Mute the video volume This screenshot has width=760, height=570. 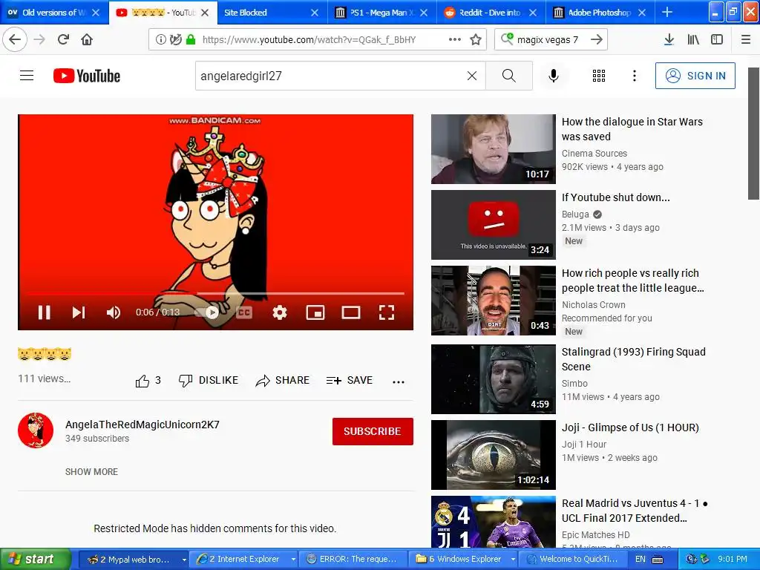click(x=113, y=312)
